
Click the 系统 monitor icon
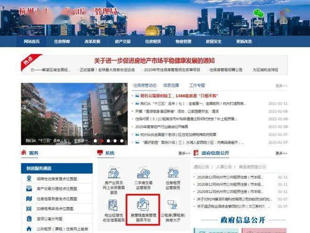click(100, 153)
